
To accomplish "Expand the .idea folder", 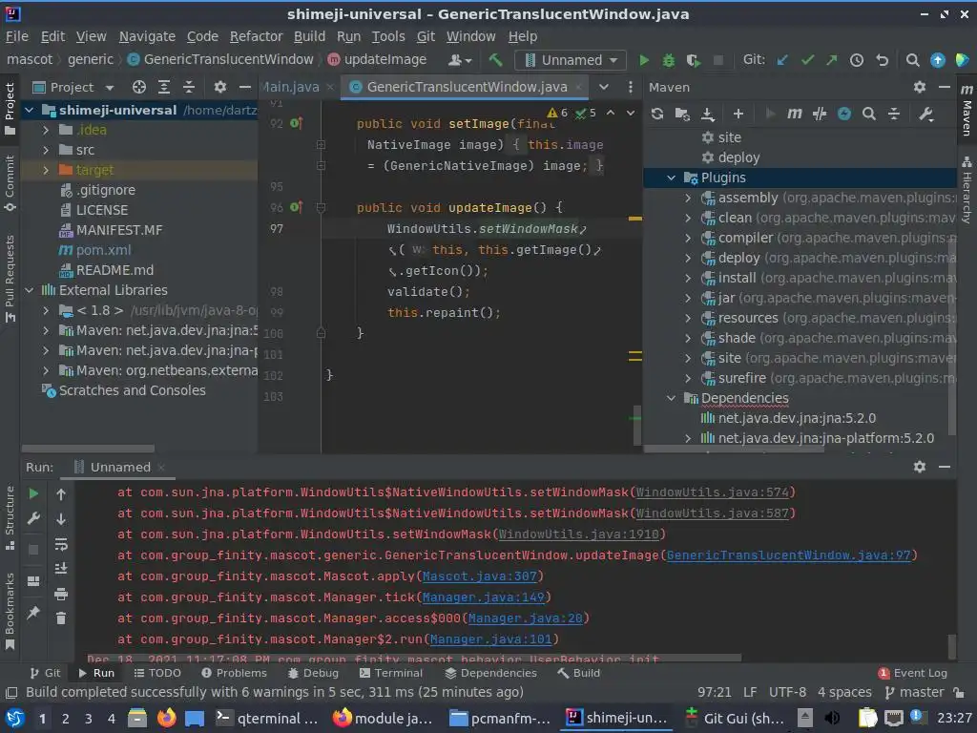I will pyautogui.click(x=46, y=130).
